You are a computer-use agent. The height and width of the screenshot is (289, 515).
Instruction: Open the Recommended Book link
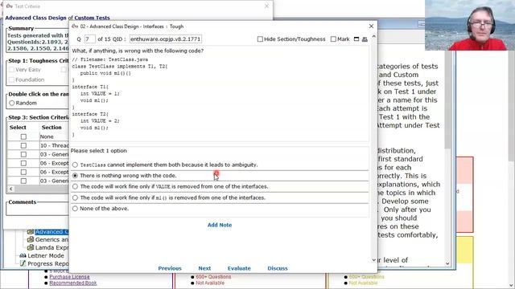[73, 283]
